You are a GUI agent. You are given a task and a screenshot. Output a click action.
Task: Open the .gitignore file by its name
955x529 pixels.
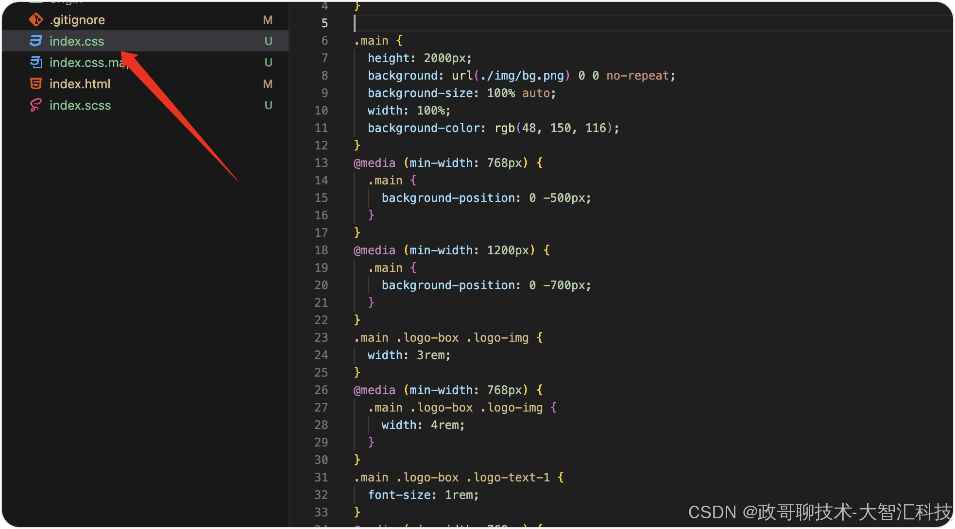click(77, 20)
